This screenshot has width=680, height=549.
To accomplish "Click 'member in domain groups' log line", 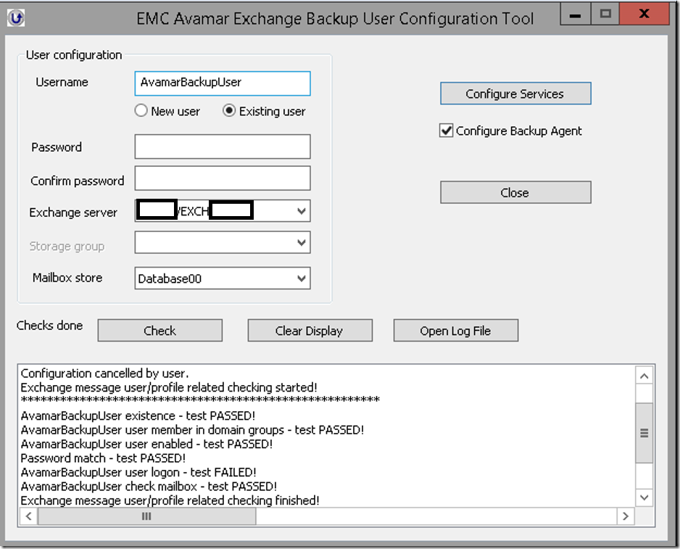I will pyautogui.click(x=192, y=430).
